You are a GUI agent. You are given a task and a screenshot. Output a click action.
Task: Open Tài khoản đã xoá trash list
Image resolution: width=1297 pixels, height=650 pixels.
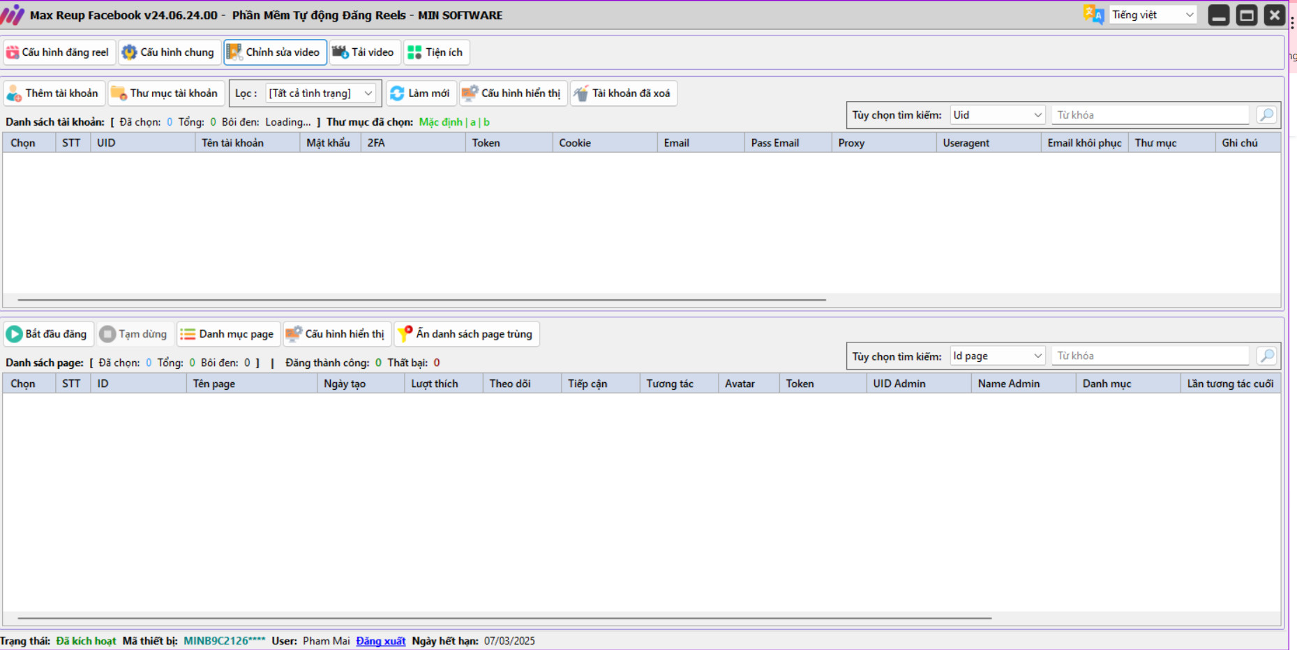(622, 93)
